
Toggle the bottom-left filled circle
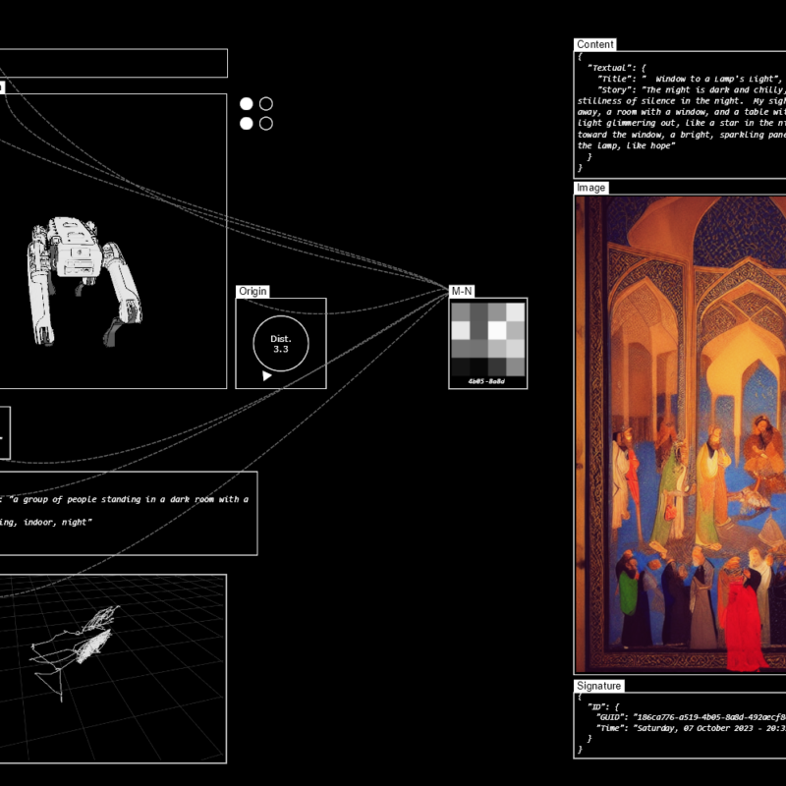[247, 123]
